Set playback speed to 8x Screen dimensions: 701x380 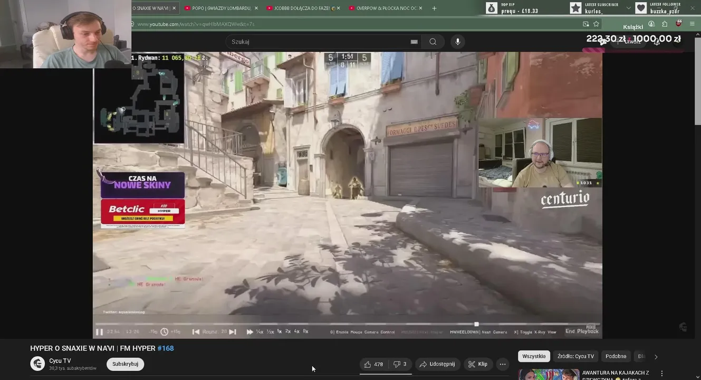coord(305,331)
